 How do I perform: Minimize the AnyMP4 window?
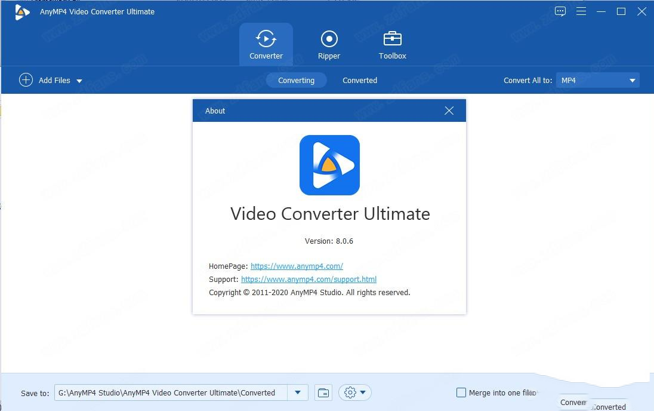point(600,11)
